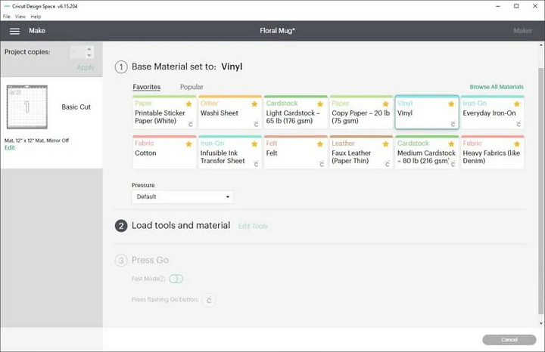Screen dimensions: 545x352
Task: Toggle the star on Washi Sheet card
Action: 254,103
